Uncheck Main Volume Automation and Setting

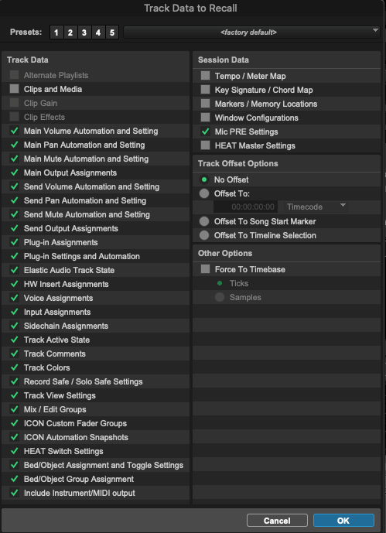(x=14, y=131)
